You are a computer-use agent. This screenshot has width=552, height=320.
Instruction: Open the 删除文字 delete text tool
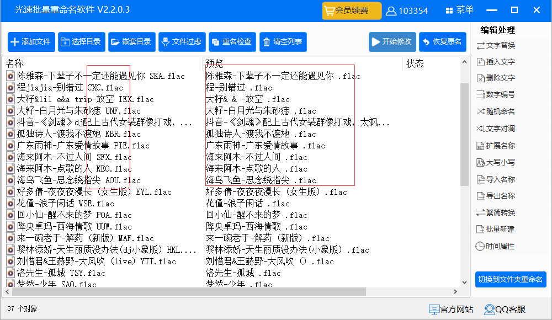(496, 78)
